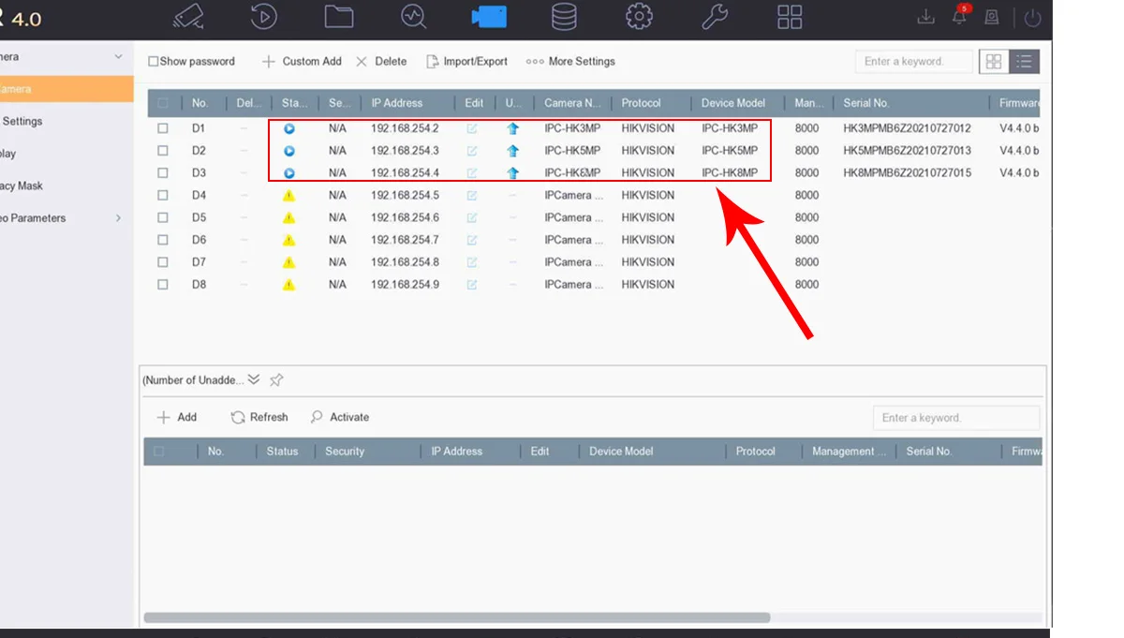1124x638 pixels.
Task: Select the highlighted Camera sidebar item
Action: coord(67,89)
